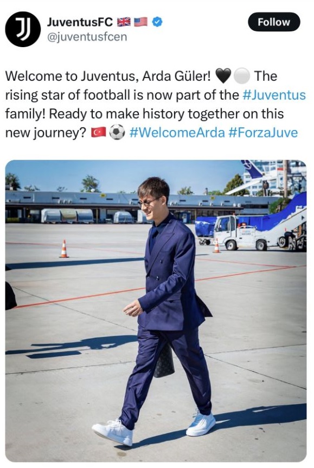Follow the JuventusFC account
This screenshot has width=314, height=468.
274,22
